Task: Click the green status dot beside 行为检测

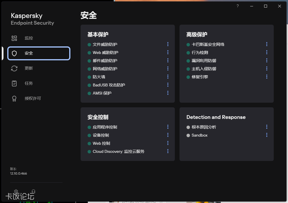Action: click(188, 53)
